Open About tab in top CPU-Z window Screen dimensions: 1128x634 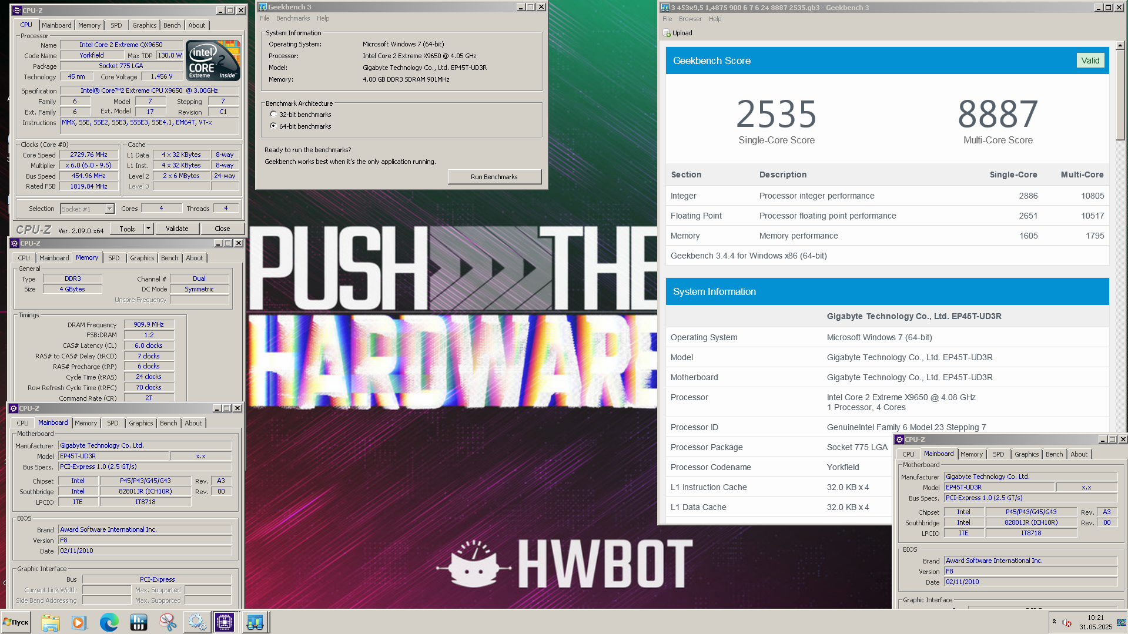click(x=197, y=25)
